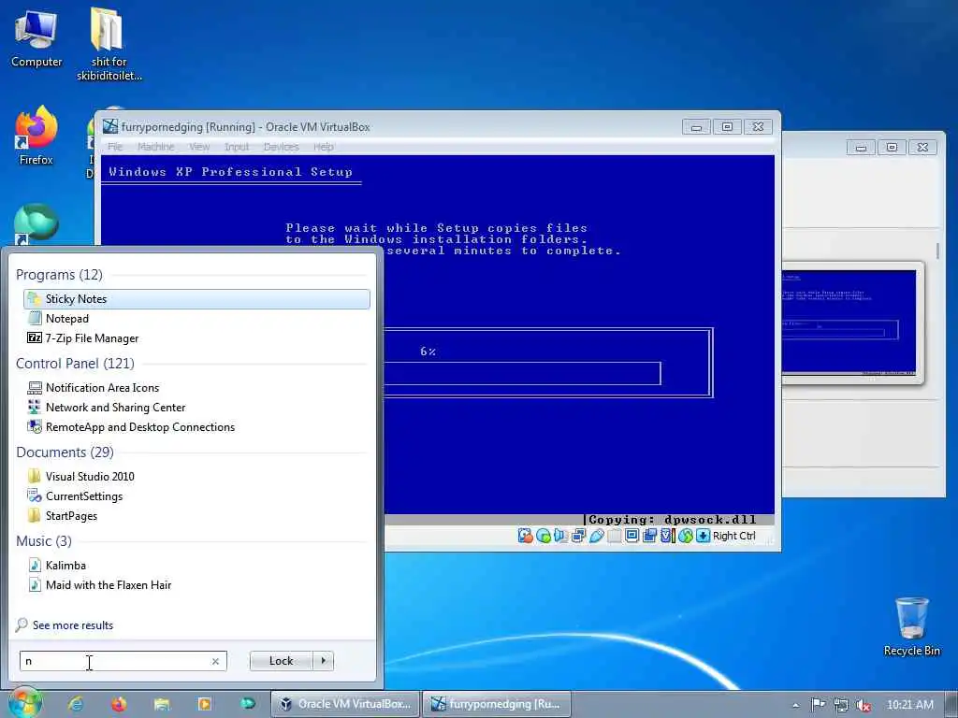Viewport: 958px width, 718px height.
Task: Open the Machine menu in VM window
Action: click(156, 147)
